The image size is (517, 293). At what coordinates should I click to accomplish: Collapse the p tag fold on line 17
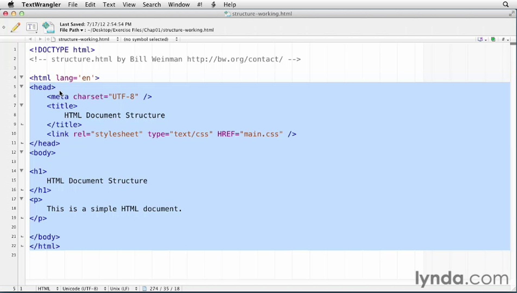(21, 199)
